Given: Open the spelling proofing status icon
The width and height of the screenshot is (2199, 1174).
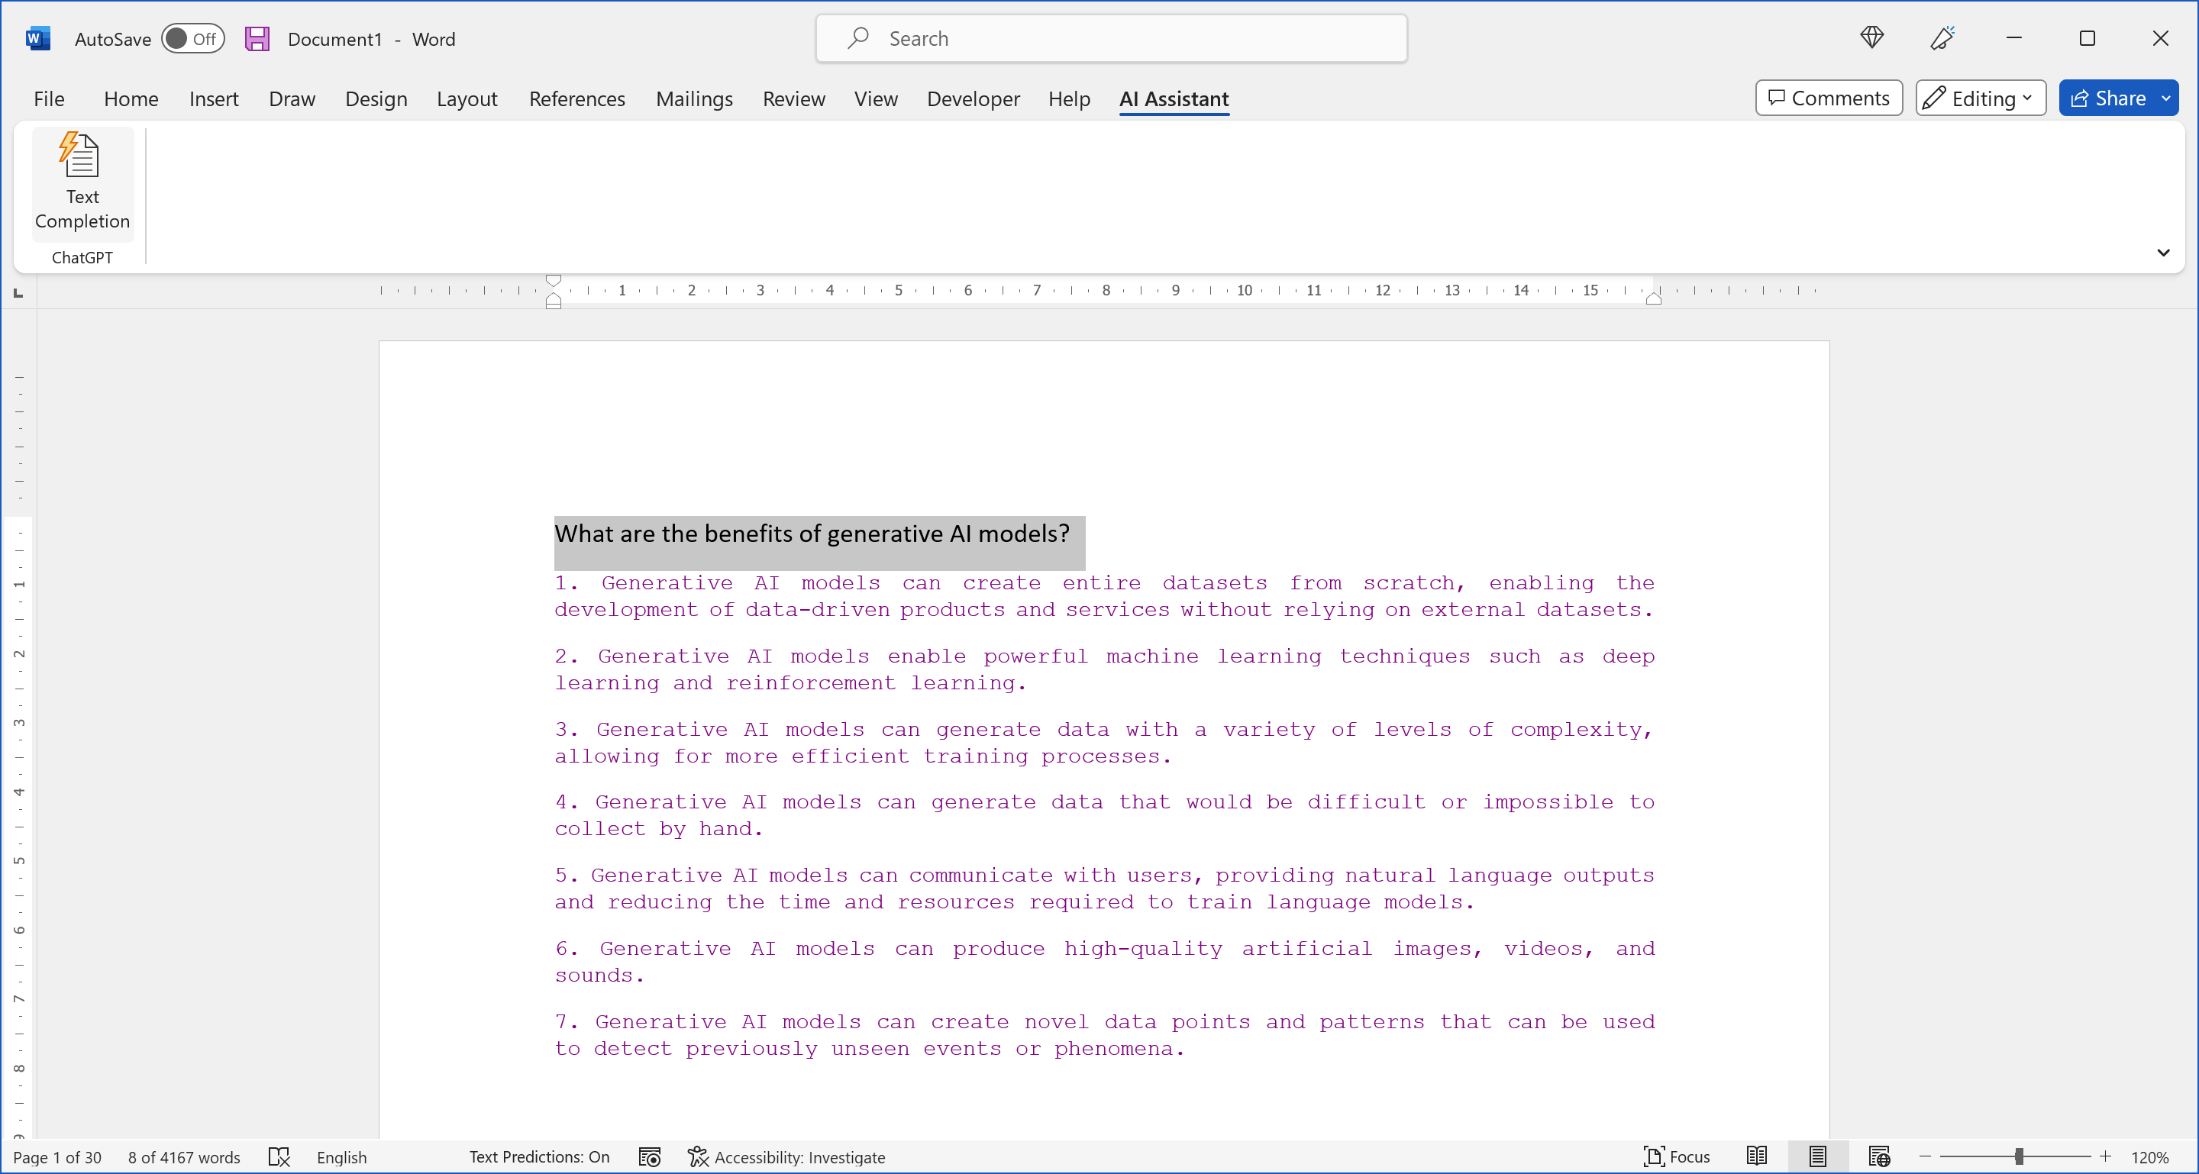Looking at the screenshot, I should pyautogui.click(x=279, y=1157).
